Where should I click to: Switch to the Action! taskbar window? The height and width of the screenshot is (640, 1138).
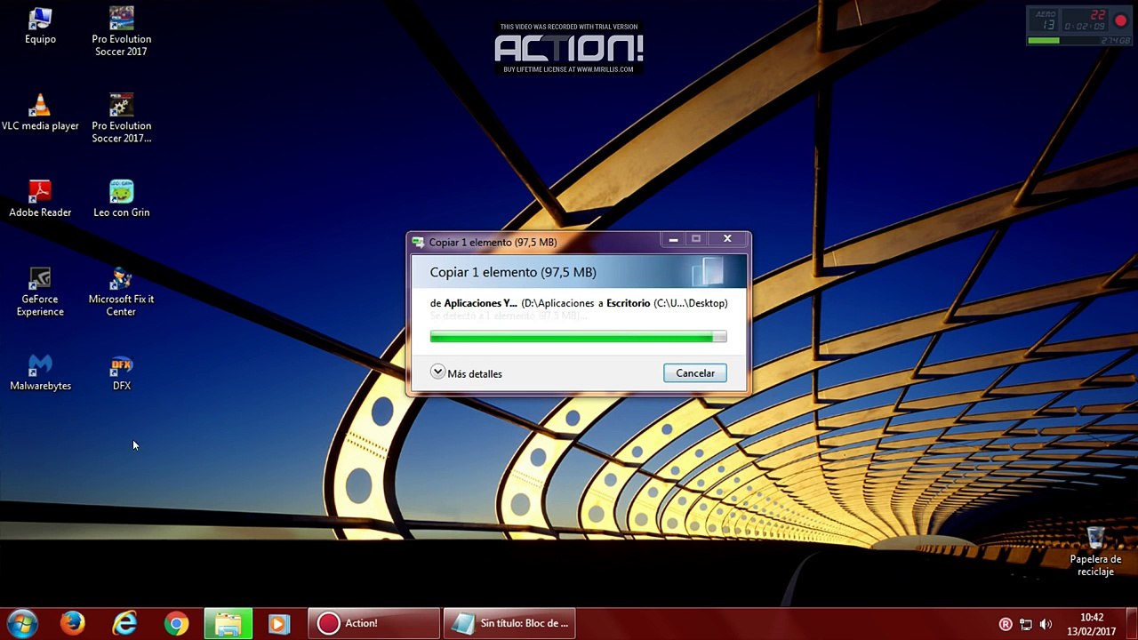point(374,623)
